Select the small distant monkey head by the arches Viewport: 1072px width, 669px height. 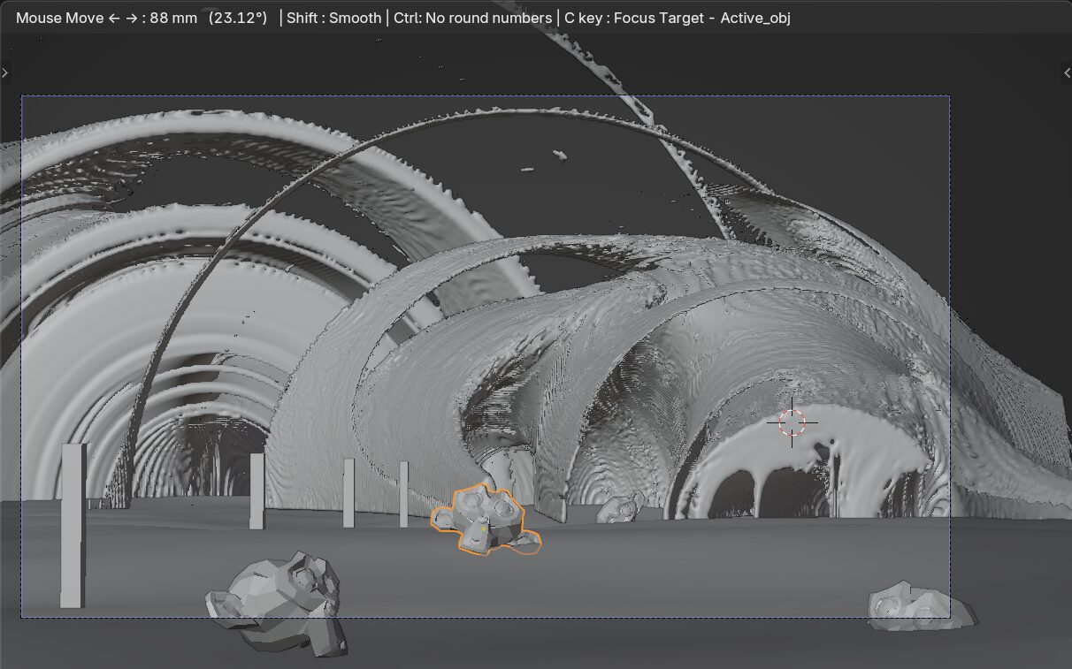tap(619, 508)
